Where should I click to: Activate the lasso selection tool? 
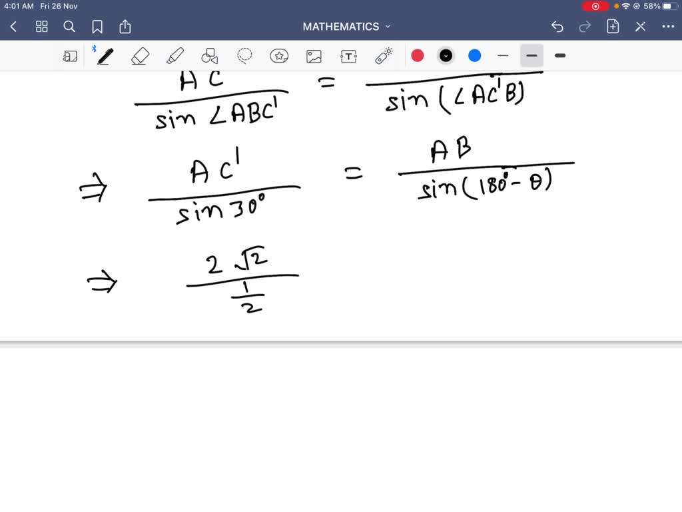tap(244, 56)
